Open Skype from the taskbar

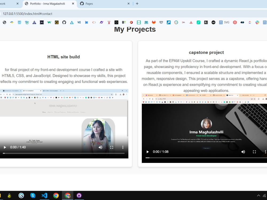coord(33,195)
